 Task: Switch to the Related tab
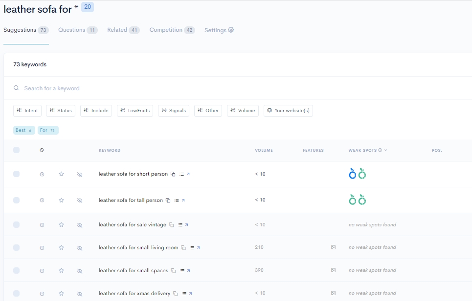tap(123, 30)
